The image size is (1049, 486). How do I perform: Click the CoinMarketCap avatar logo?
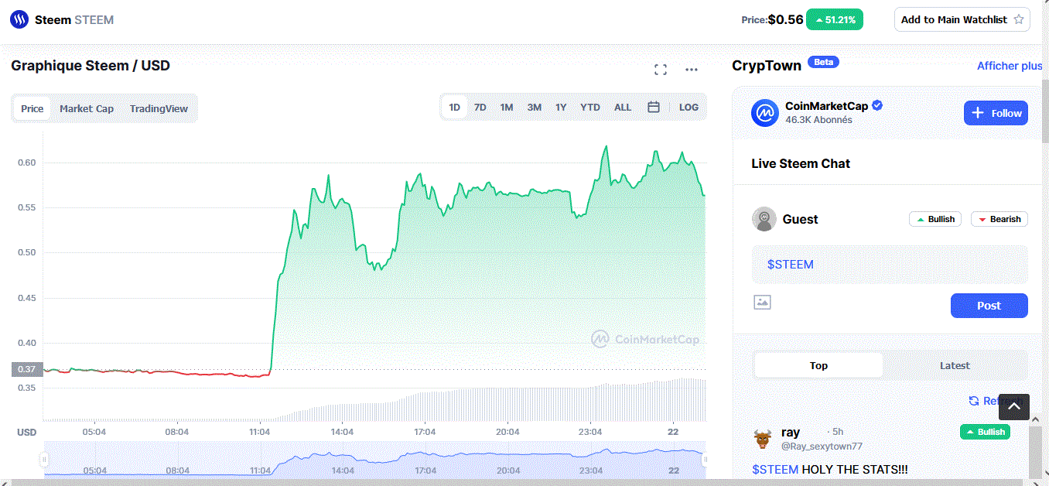764,113
